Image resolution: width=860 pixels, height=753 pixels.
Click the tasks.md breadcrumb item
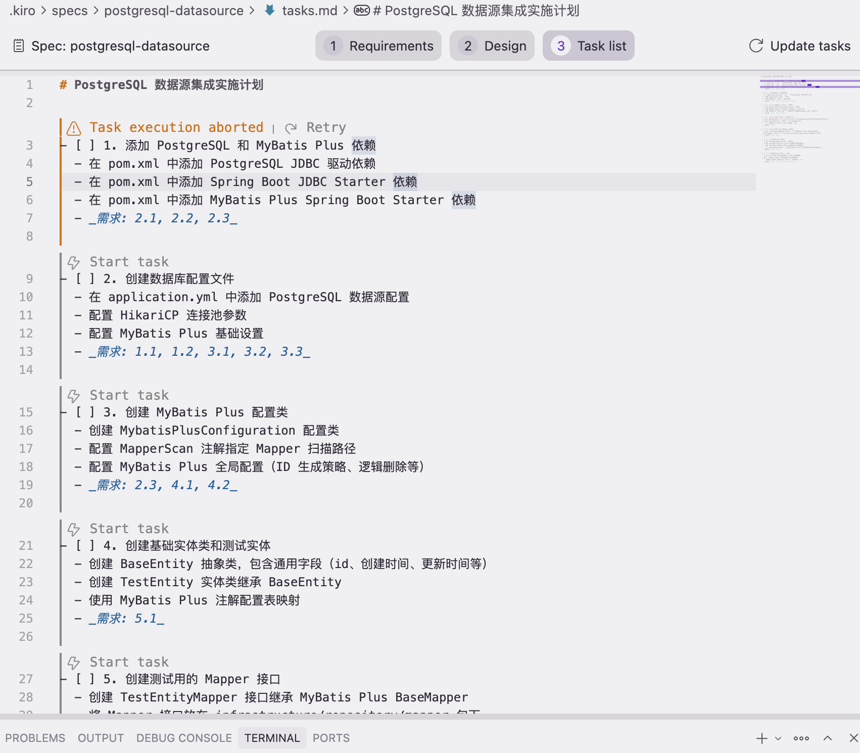click(x=309, y=11)
